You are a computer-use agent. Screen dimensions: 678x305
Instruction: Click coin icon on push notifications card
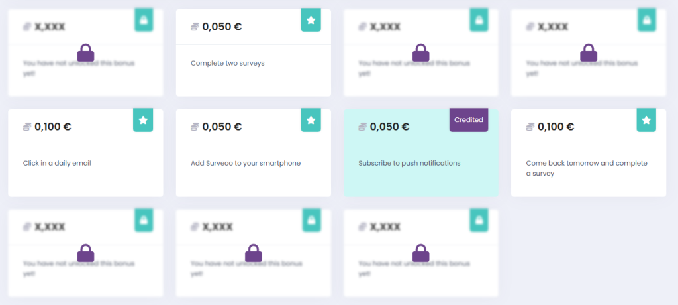[362, 127]
